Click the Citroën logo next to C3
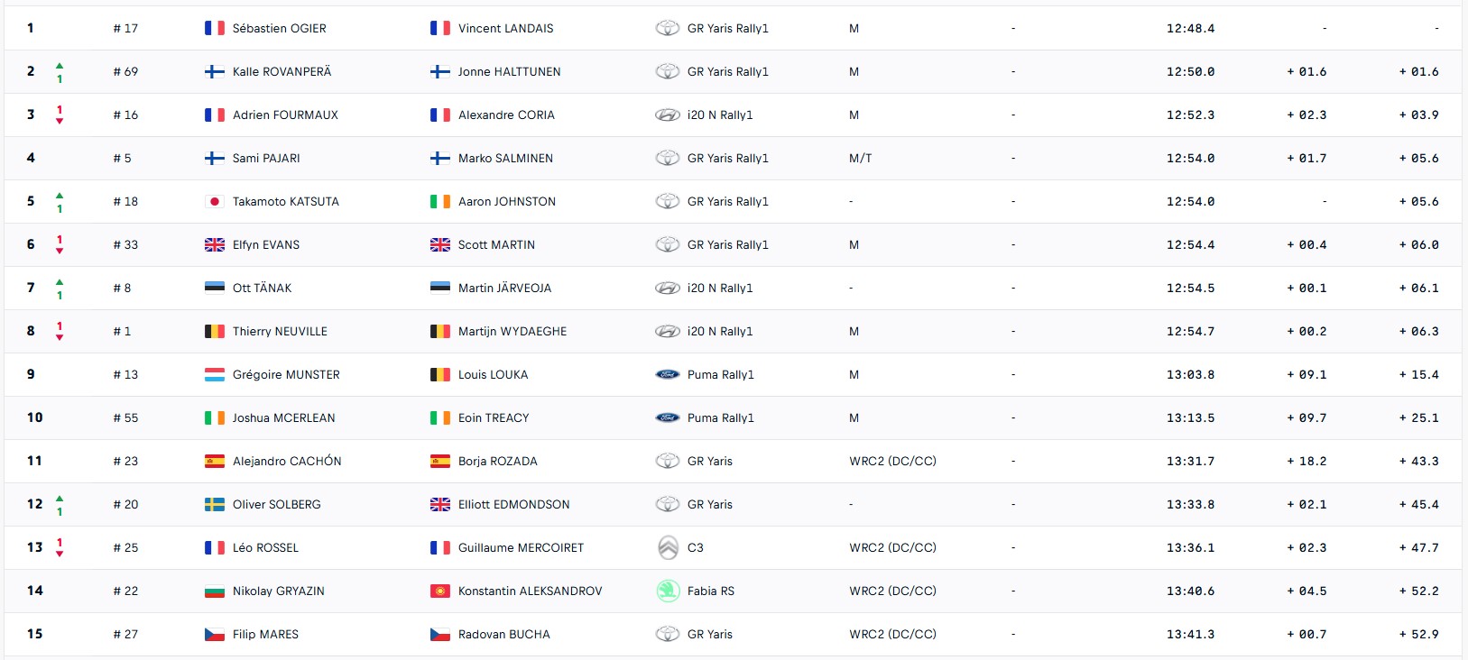The width and height of the screenshot is (1468, 660). [667, 547]
